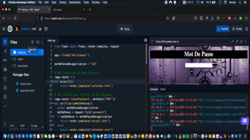
Task: Click the password input field in preview
Action: click(x=199, y=65)
